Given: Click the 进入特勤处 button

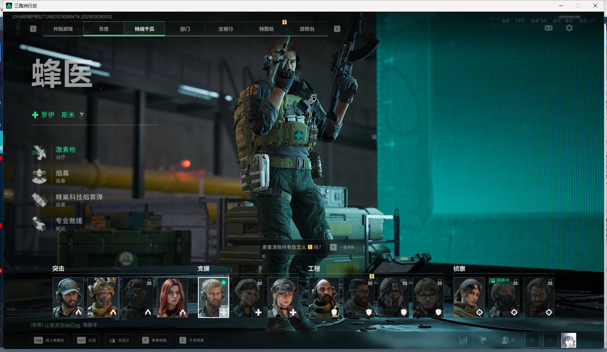Looking at the screenshot, I should click(49, 340).
